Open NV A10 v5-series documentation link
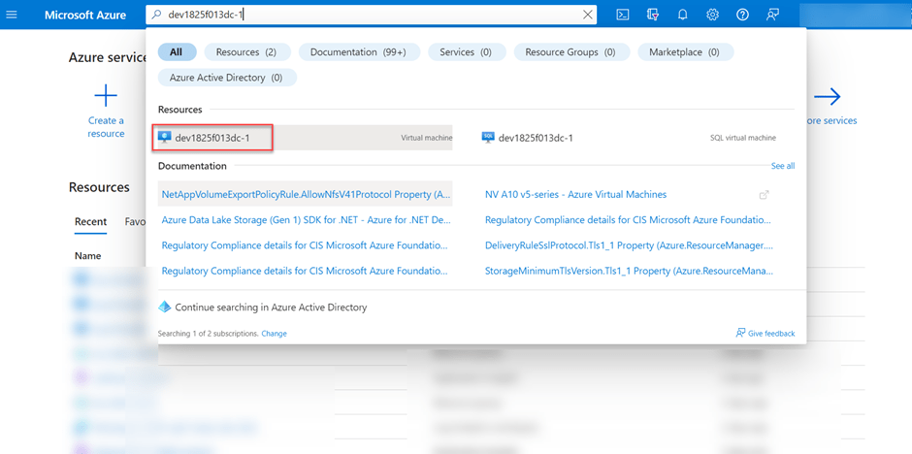Viewport: 912px width, 454px height. click(x=575, y=195)
